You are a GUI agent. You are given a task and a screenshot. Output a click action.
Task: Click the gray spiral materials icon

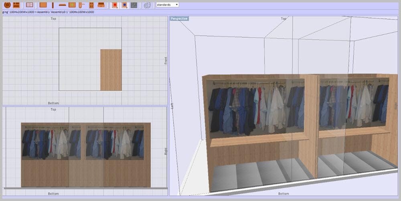click(x=147, y=5)
